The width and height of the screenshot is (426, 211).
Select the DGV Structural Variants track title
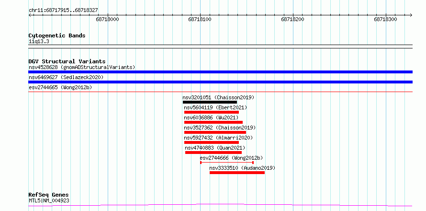(67, 61)
